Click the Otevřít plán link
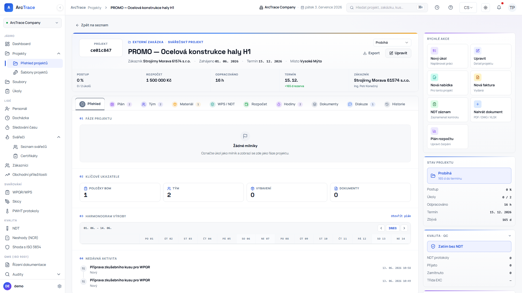This screenshot has height=293, width=522. (x=401, y=216)
